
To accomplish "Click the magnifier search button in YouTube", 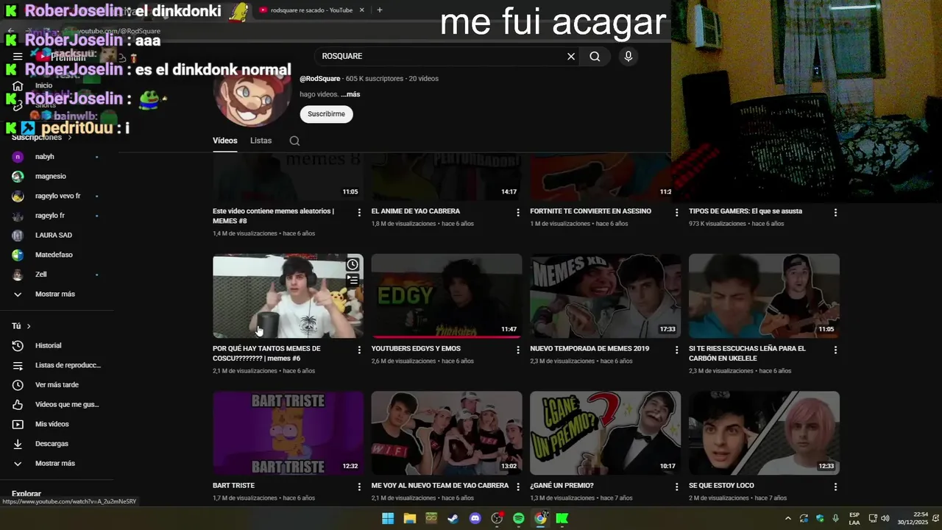I will 595,56.
